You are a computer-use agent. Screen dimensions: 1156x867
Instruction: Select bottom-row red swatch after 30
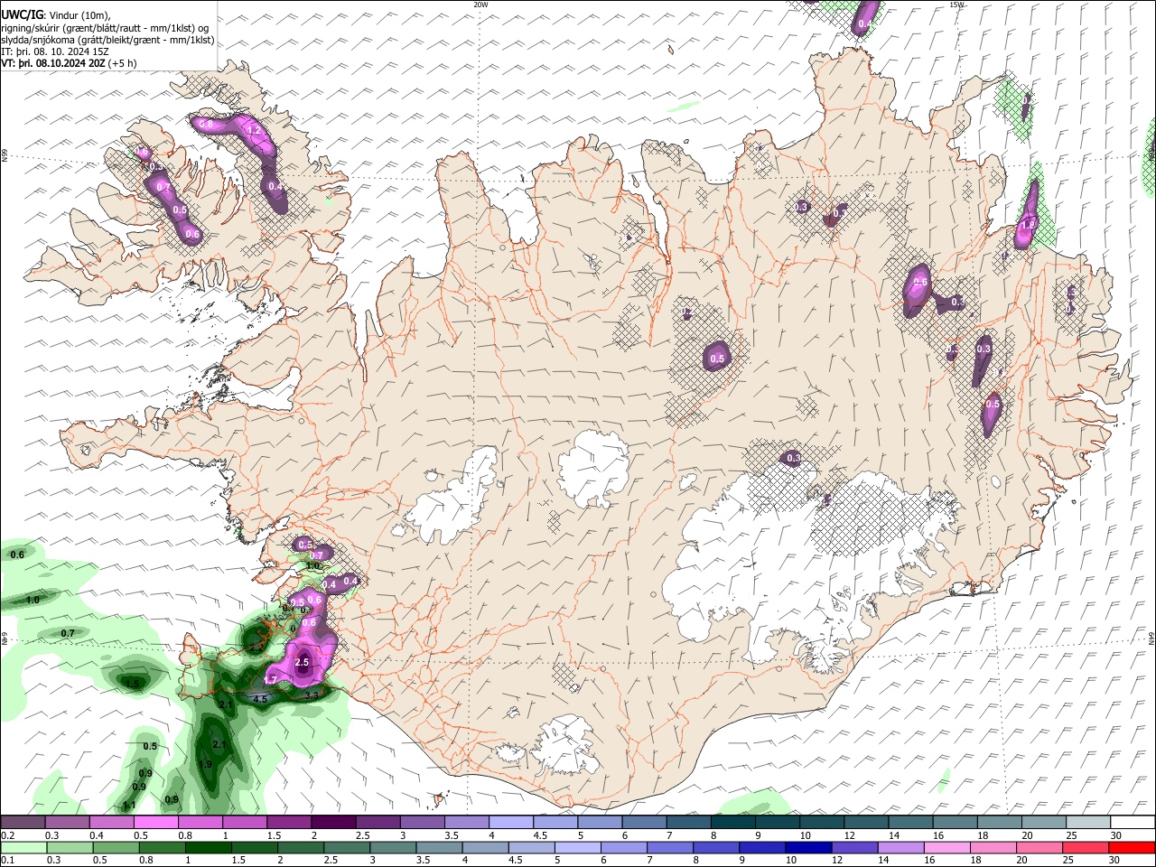(1133, 847)
